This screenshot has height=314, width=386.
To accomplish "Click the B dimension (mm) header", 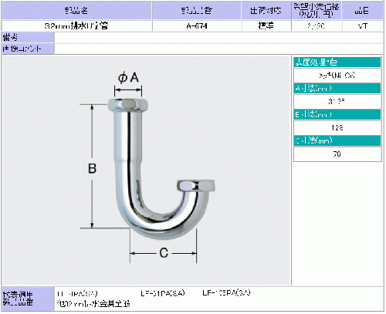I will [337, 115].
